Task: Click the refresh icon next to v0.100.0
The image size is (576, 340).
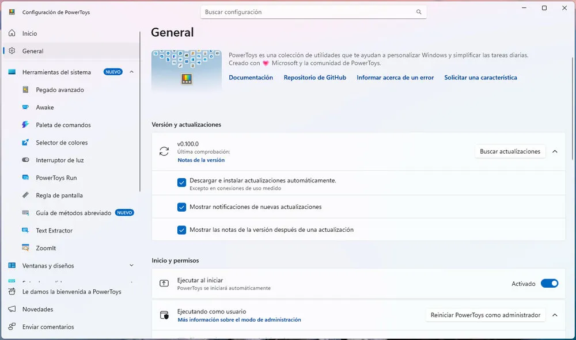Action: click(164, 151)
